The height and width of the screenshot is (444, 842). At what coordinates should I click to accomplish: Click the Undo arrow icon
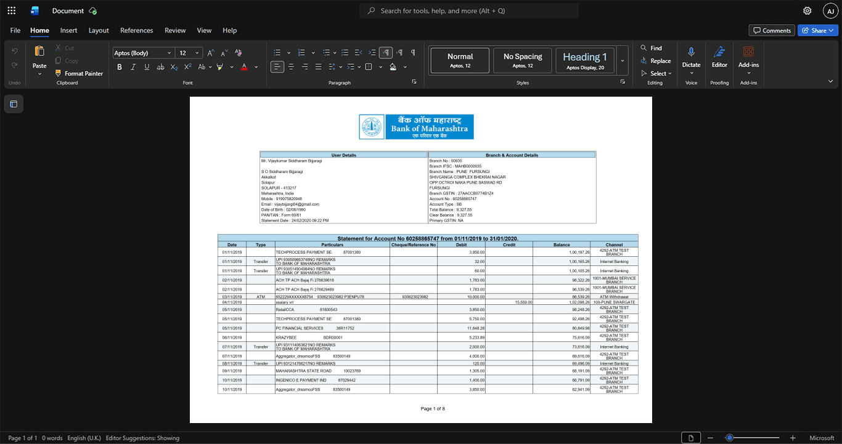(15, 51)
